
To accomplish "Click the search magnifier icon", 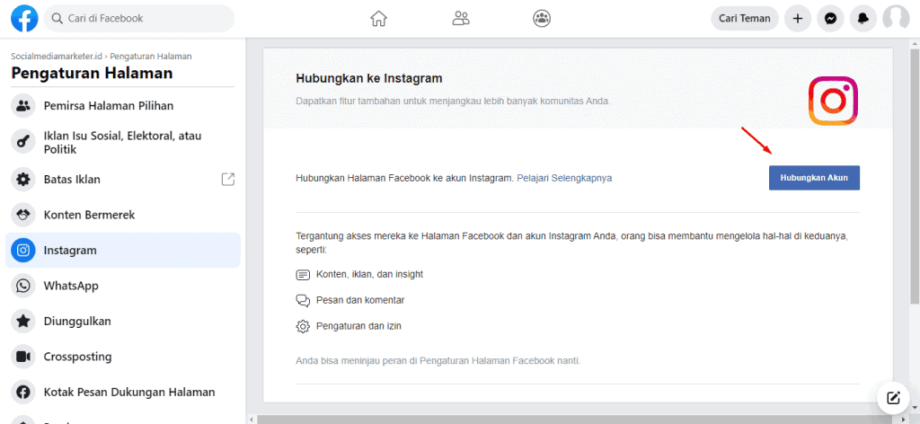I will pyautogui.click(x=57, y=18).
